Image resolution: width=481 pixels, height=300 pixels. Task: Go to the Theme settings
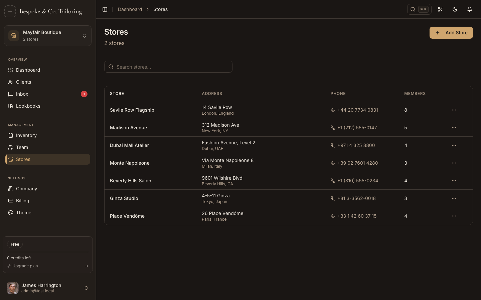click(x=23, y=213)
